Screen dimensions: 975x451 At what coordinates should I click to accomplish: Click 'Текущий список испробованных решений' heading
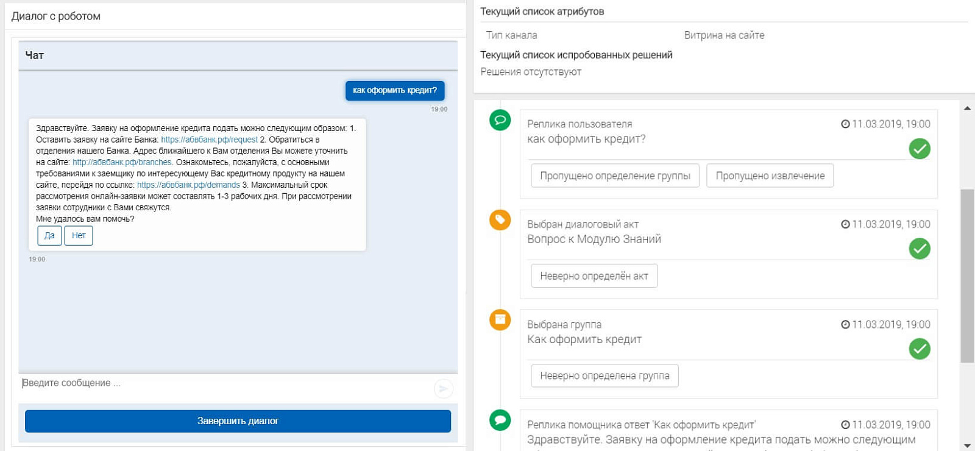click(576, 55)
